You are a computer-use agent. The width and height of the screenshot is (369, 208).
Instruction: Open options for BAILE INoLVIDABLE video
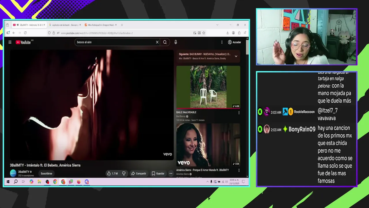(x=239, y=113)
